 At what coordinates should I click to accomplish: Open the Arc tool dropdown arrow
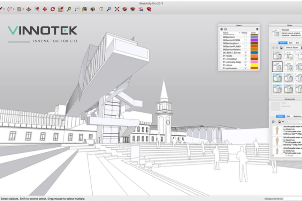[x=13, y=9]
